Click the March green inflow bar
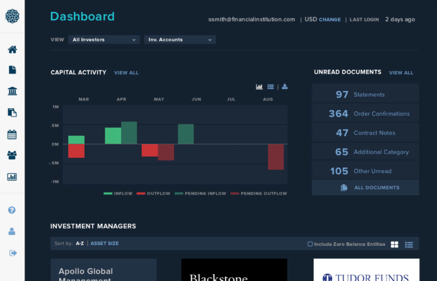437x281 pixels. point(76,140)
